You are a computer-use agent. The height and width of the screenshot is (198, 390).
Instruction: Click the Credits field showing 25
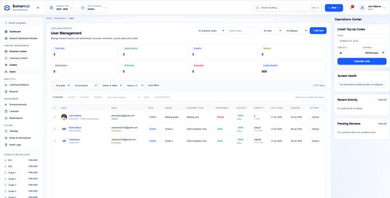point(349,53)
